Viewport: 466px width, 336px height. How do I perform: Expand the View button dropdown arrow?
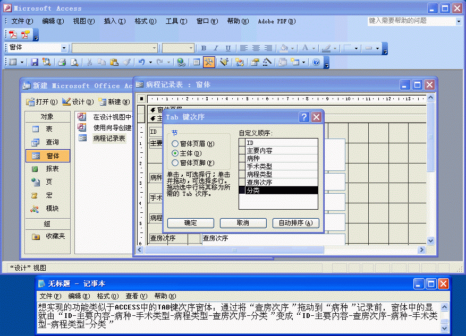point(22,62)
